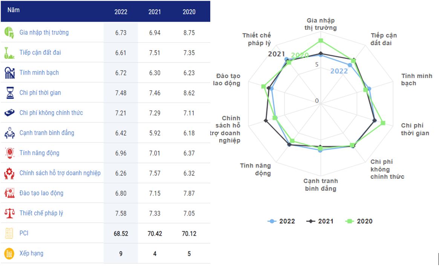The width and height of the screenshot is (439, 267).
Task: Click the 2020 Gia nhập thị trường radar point
Action: pyautogui.click(x=321, y=40)
